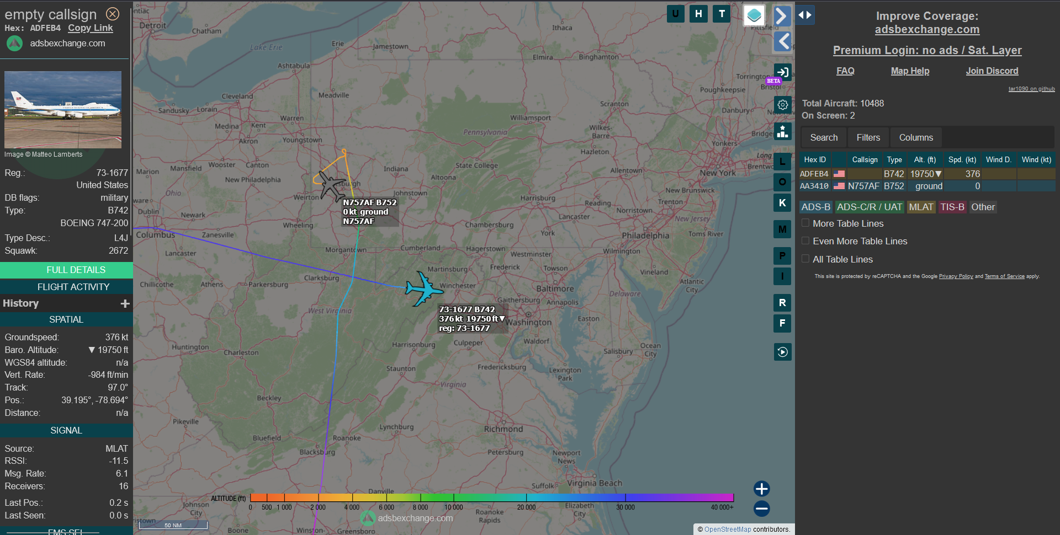Switch to the Columns tab
Screen dimensions: 1060x535
point(916,137)
